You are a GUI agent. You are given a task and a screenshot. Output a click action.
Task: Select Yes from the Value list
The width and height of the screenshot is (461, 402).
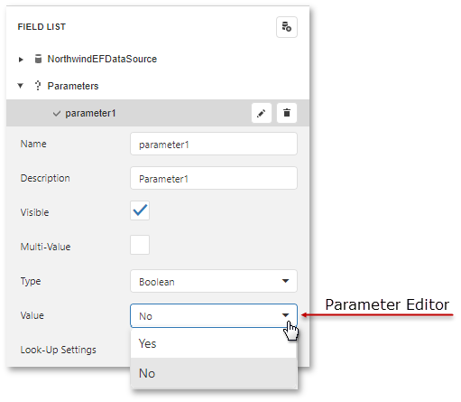(214, 343)
